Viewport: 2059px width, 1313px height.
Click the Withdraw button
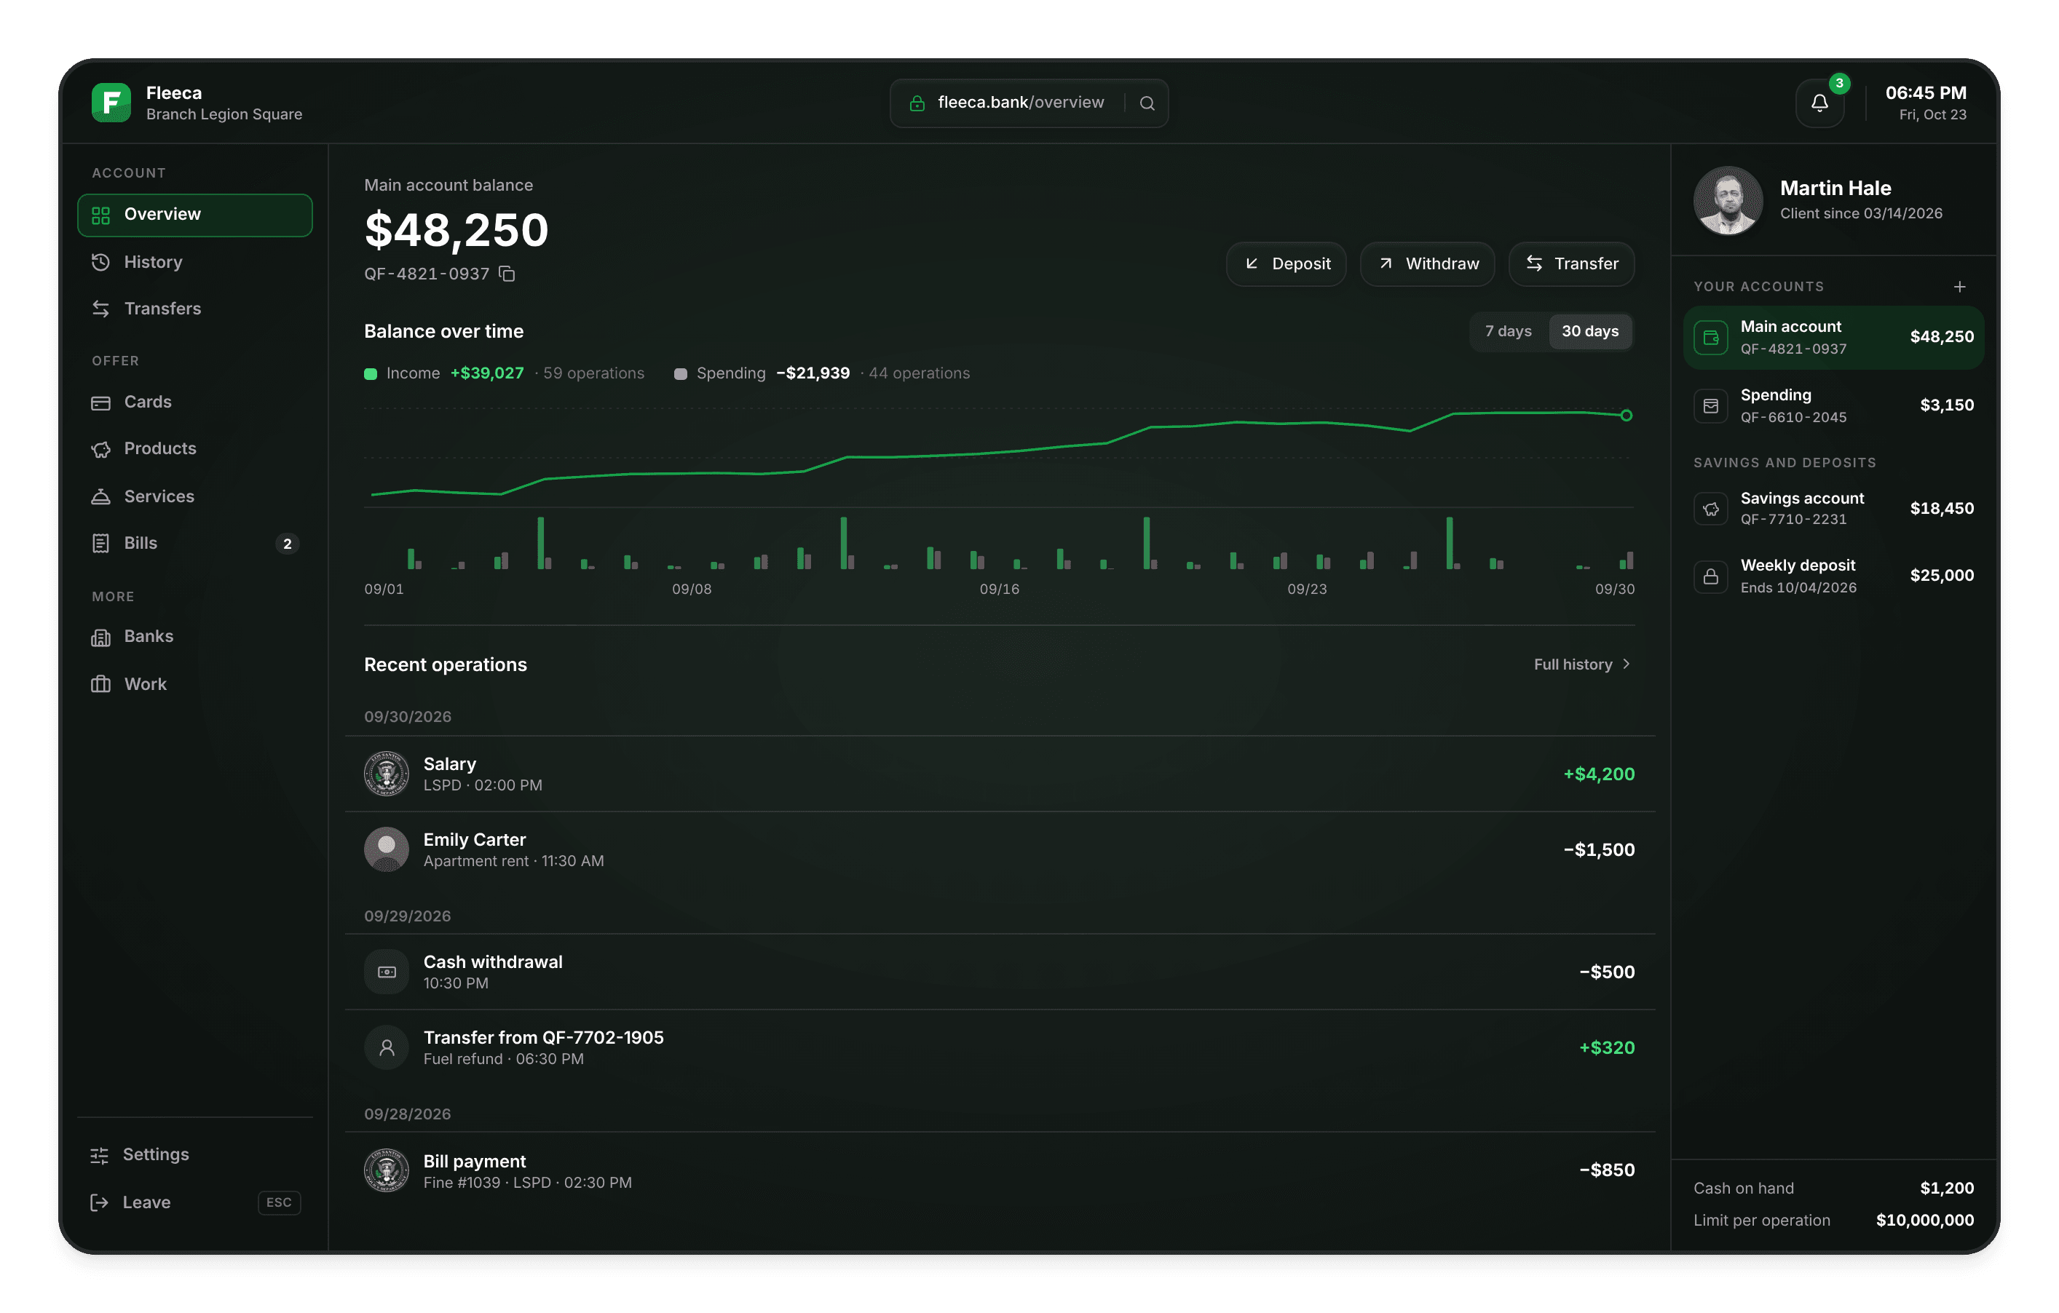1427,264
